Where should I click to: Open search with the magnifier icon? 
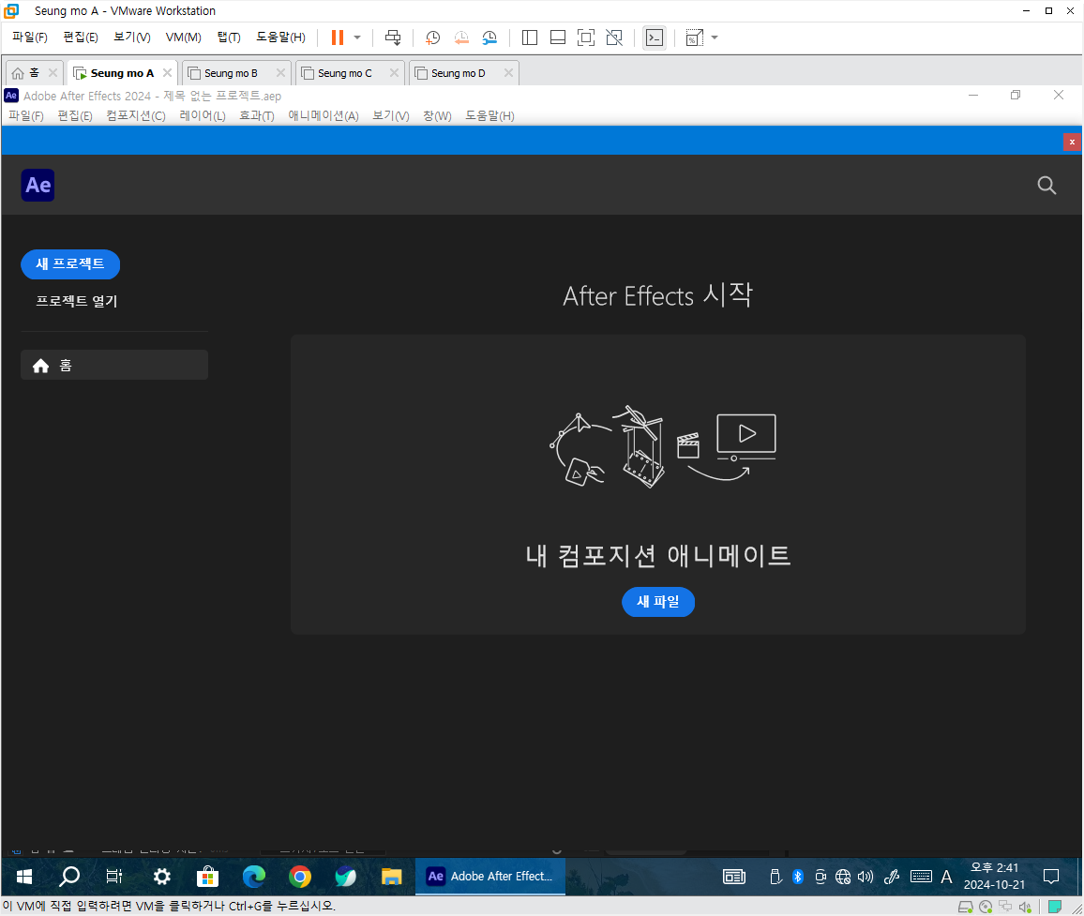1046,186
